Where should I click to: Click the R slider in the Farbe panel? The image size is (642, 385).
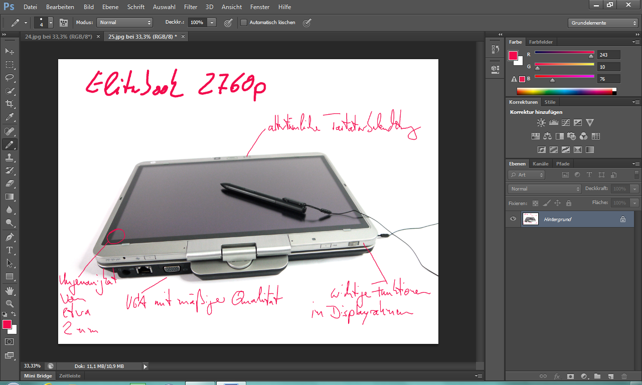pyautogui.click(x=564, y=52)
